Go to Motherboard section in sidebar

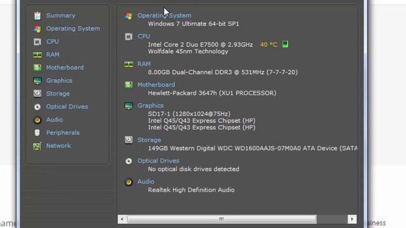tap(65, 68)
